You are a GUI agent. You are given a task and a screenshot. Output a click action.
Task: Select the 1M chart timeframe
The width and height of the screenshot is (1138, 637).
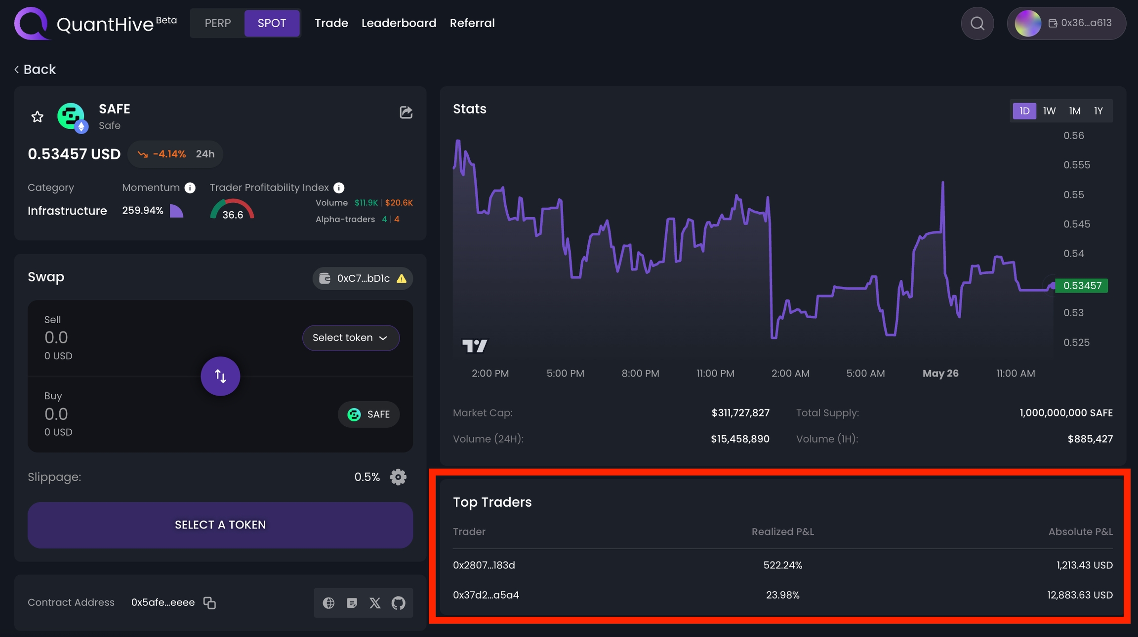point(1074,111)
